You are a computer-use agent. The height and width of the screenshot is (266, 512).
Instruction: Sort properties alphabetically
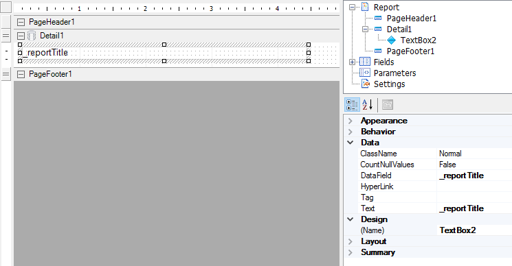[368, 105]
